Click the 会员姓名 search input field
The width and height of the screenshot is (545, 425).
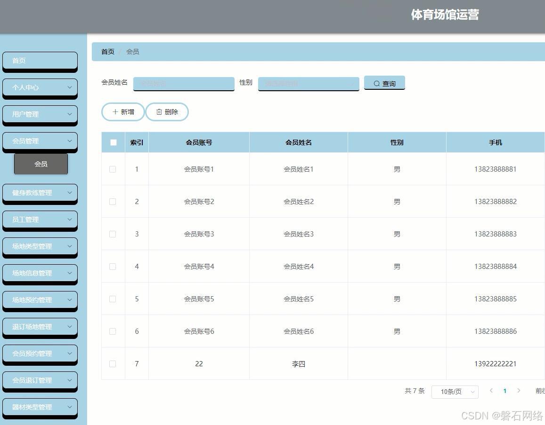point(184,84)
